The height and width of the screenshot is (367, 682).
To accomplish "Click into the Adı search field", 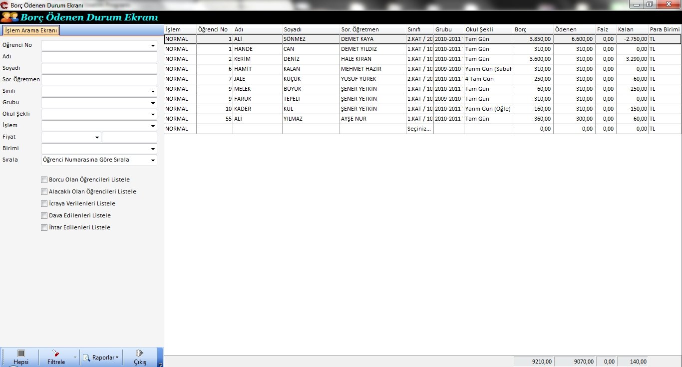I will click(x=99, y=57).
